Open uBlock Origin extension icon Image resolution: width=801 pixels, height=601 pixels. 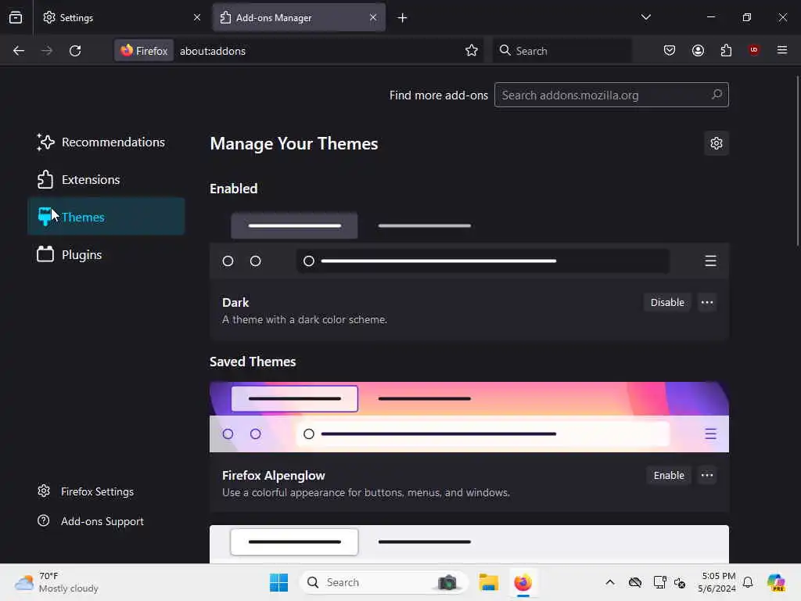click(754, 50)
